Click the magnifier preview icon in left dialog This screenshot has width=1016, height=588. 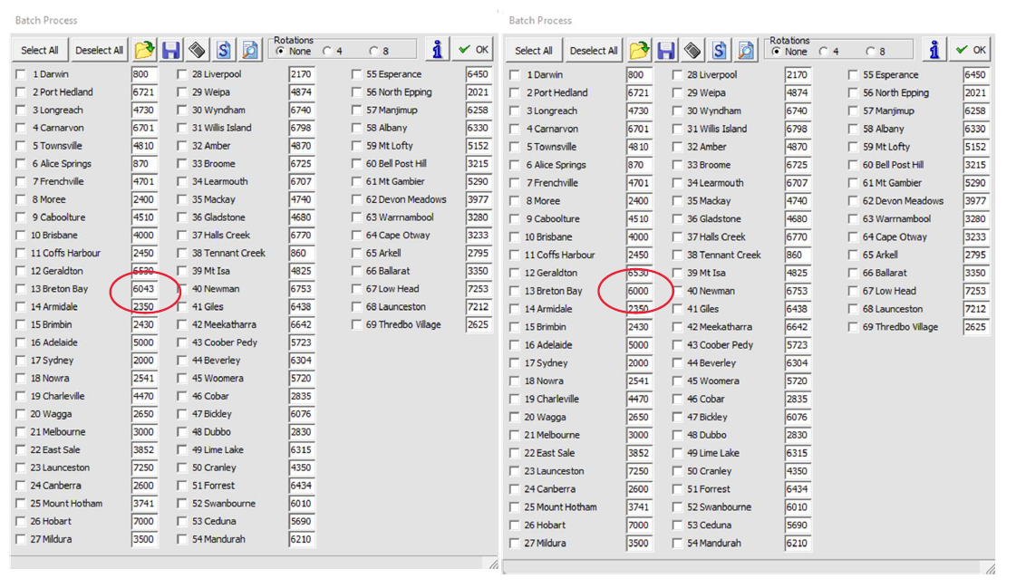[250, 50]
